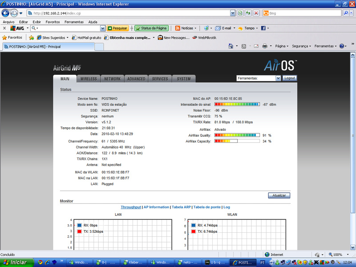Click the read mail icon in command bar
356x267 pixels.
tap(256, 46)
